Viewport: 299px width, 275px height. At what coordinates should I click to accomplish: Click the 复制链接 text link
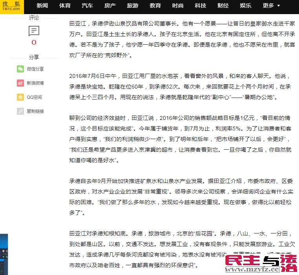click(x=35, y=111)
